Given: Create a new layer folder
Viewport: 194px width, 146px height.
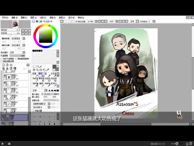Looking at the screenshot, I should 11,65.
